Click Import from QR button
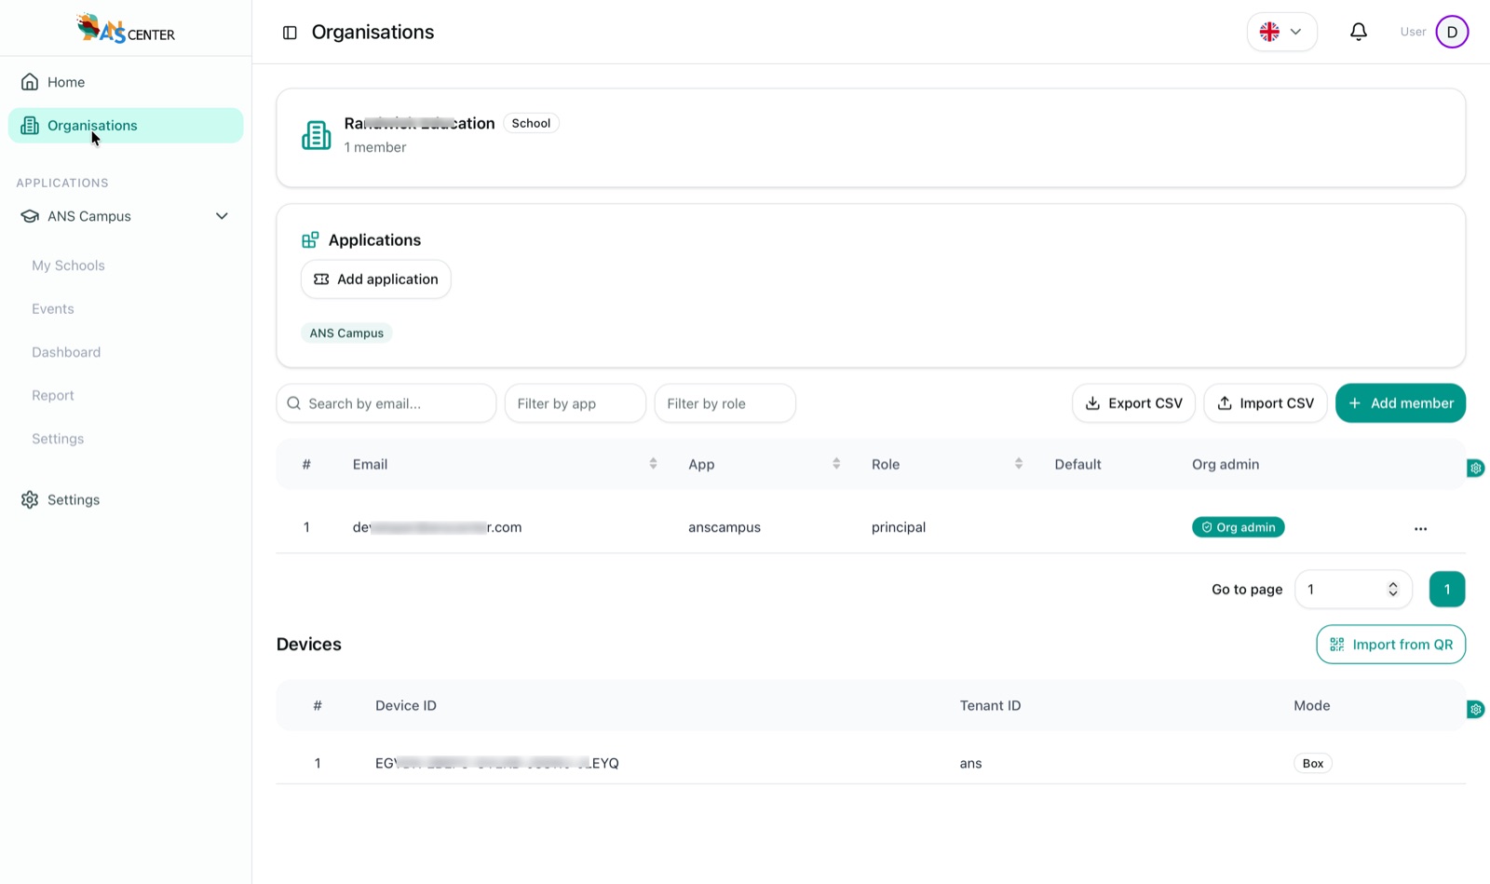The image size is (1490, 884). click(x=1391, y=645)
